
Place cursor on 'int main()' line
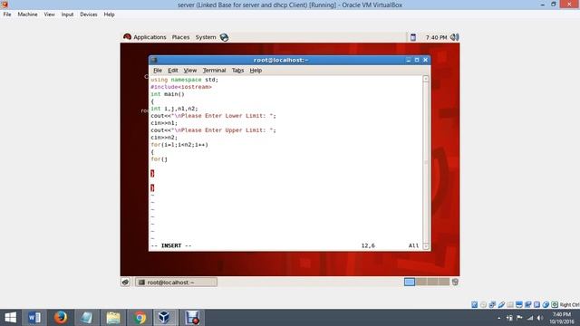(x=168, y=94)
